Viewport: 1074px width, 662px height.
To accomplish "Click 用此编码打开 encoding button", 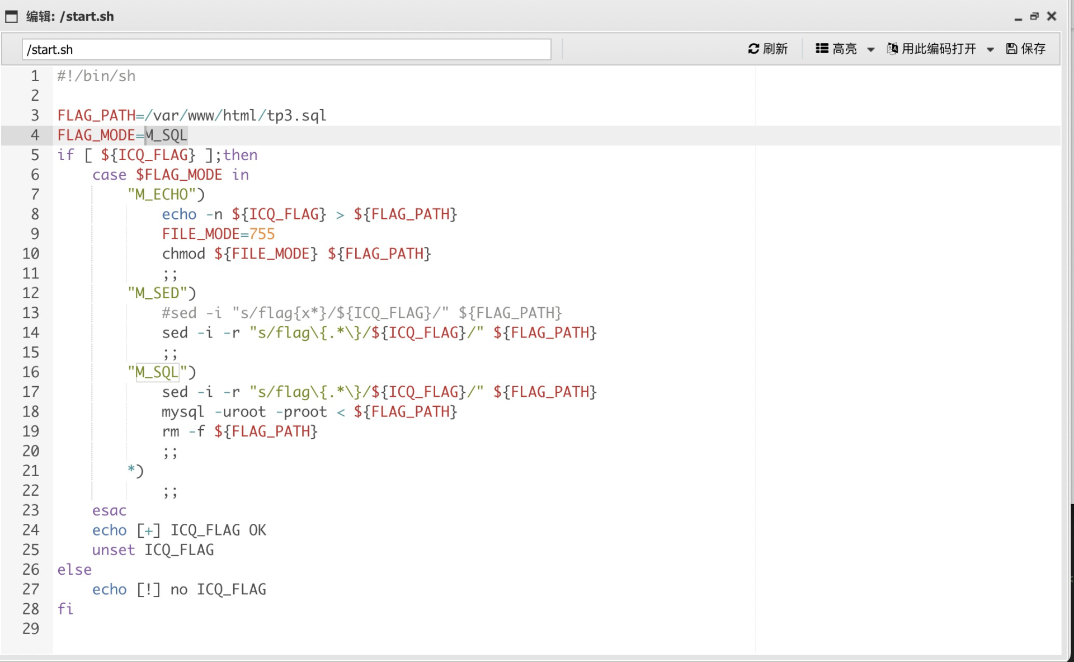I will coord(931,49).
